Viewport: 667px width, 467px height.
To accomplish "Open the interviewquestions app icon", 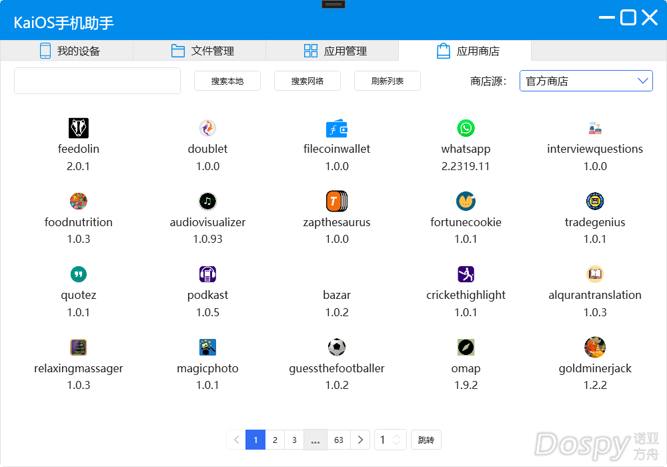I will (x=595, y=128).
